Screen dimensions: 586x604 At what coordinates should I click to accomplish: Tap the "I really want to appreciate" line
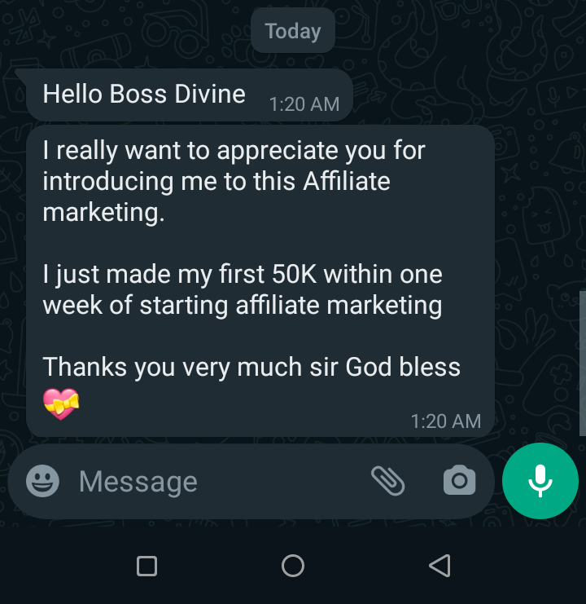(x=234, y=151)
